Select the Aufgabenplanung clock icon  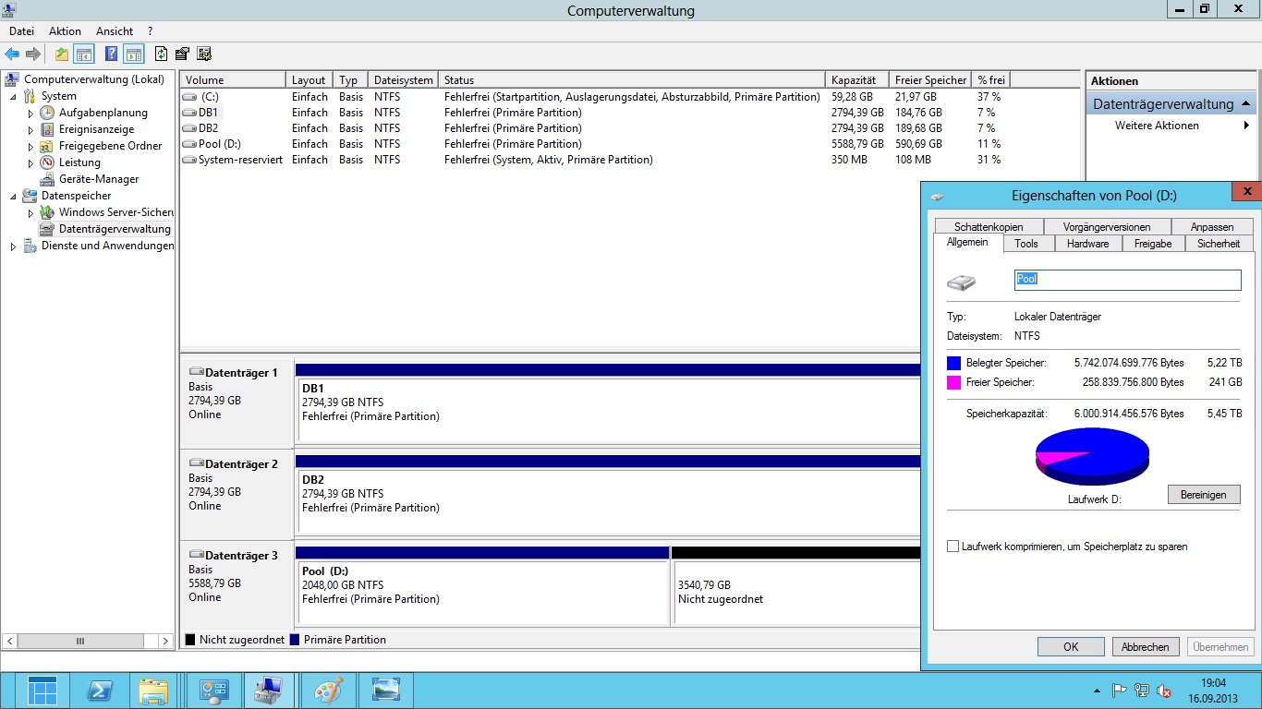[x=47, y=113]
